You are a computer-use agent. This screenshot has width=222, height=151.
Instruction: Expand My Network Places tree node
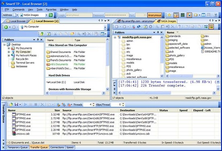pos(9,55)
